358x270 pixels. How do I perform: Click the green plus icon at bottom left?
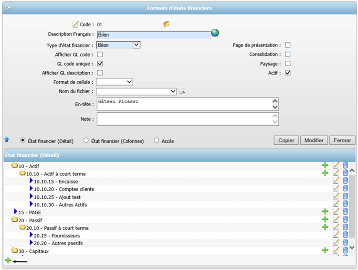point(8,260)
